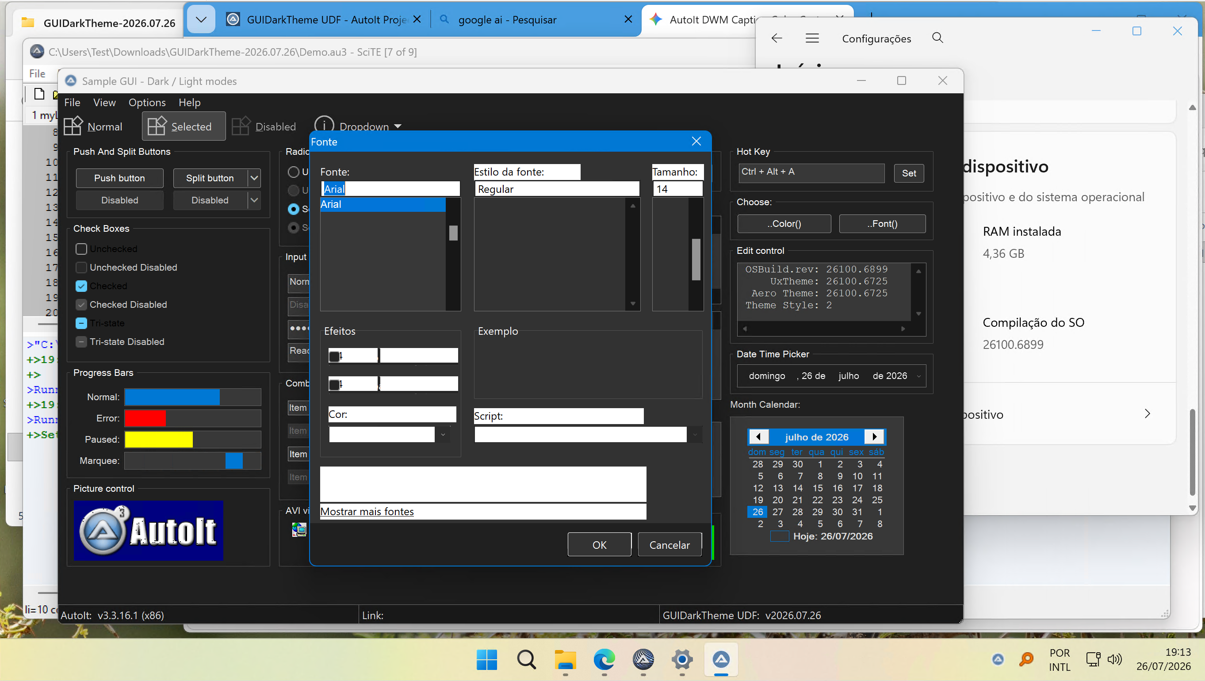This screenshot has width=1205, height=681.
Task: Click the Paused yellow progress bar
Action: (x=193, y=439)
